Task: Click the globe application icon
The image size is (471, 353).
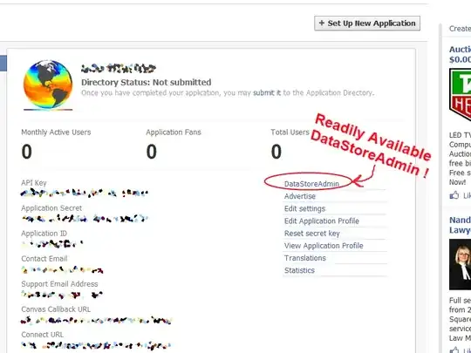Action: coord(48,85)
